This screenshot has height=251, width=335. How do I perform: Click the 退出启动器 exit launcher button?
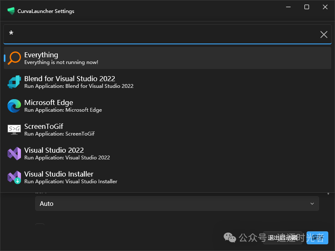coord(283,238)
